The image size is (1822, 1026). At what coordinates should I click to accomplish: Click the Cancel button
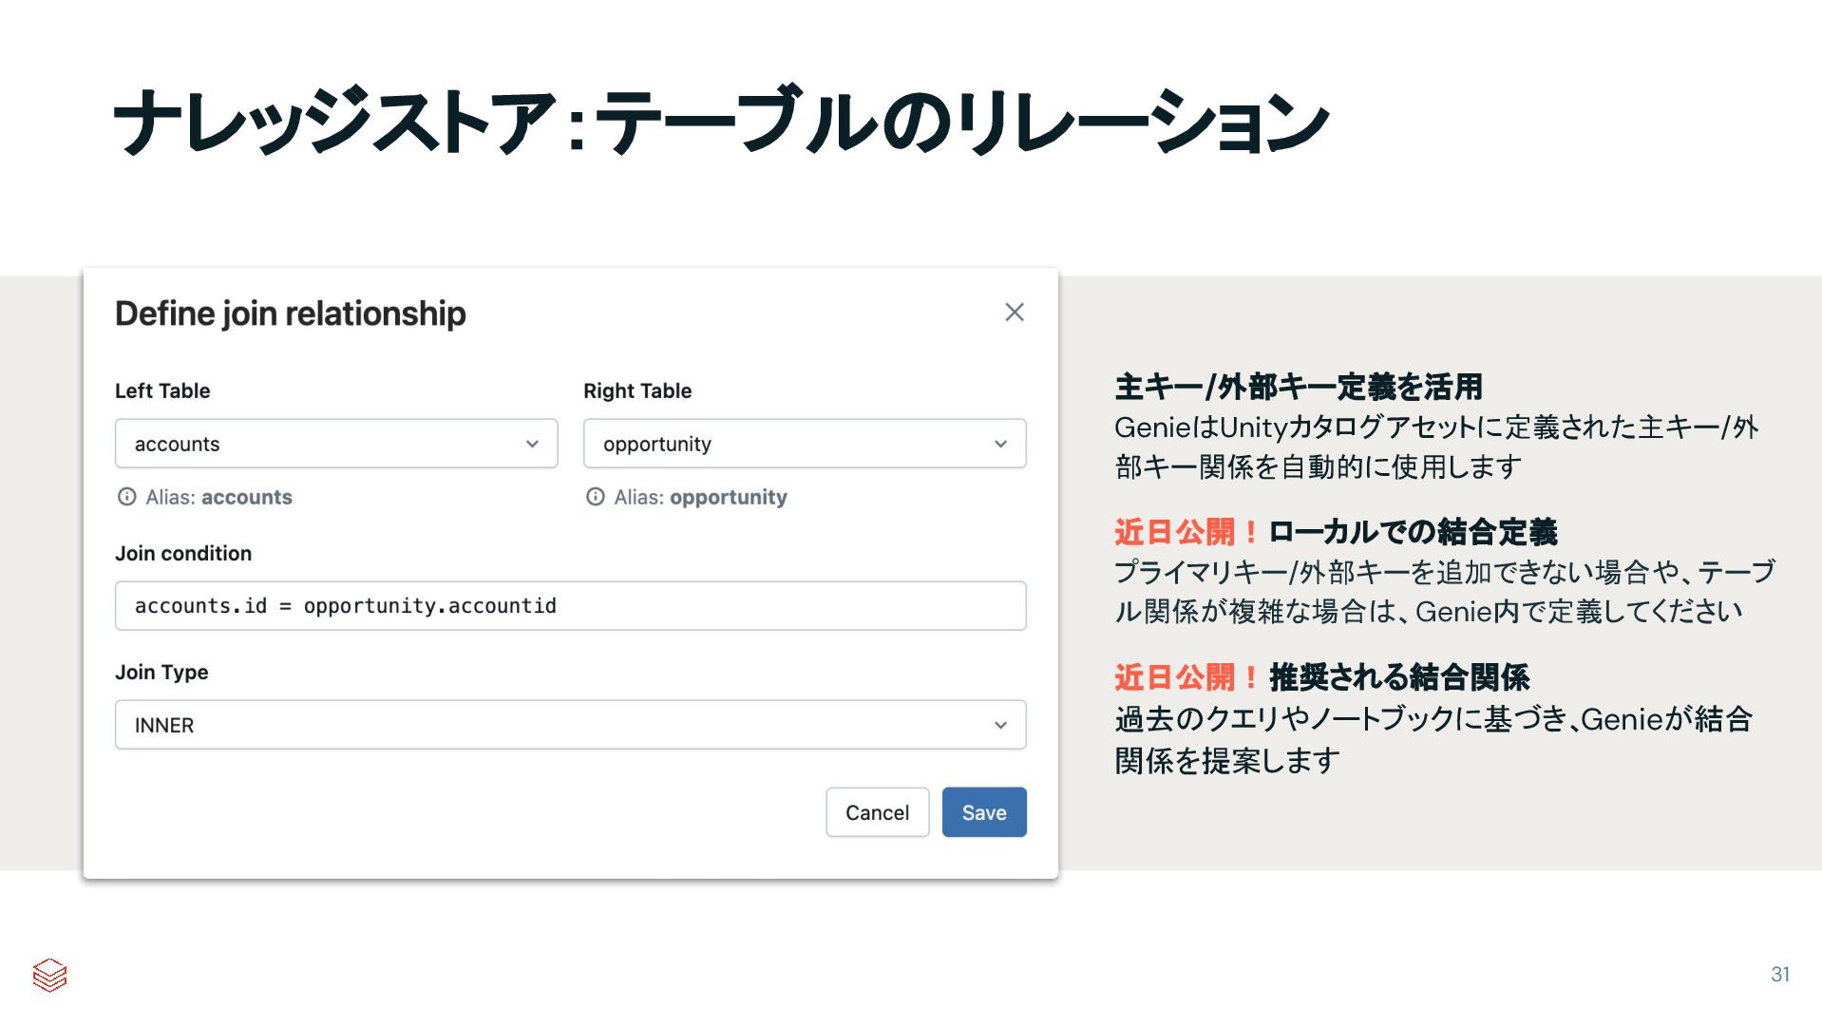(877, 812)
